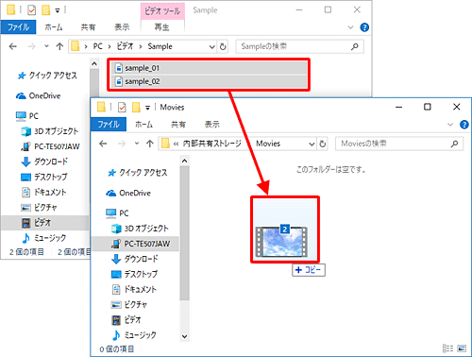Open recent locations dropdown in Movies window
The width and height of the screenshot is (472, 357).
137,144
